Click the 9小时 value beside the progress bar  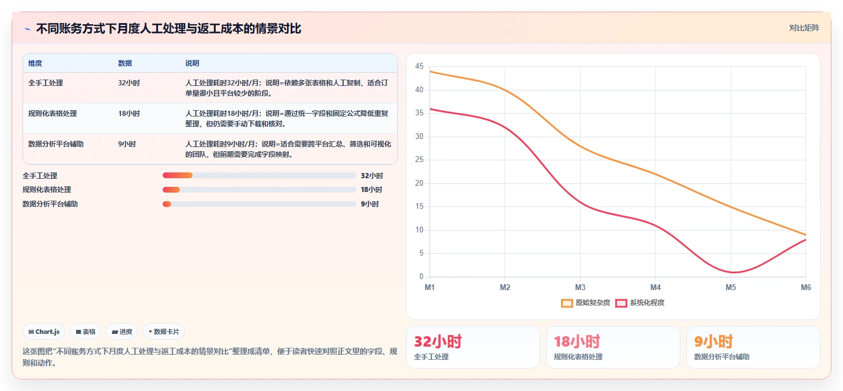[x=370, y=204]
